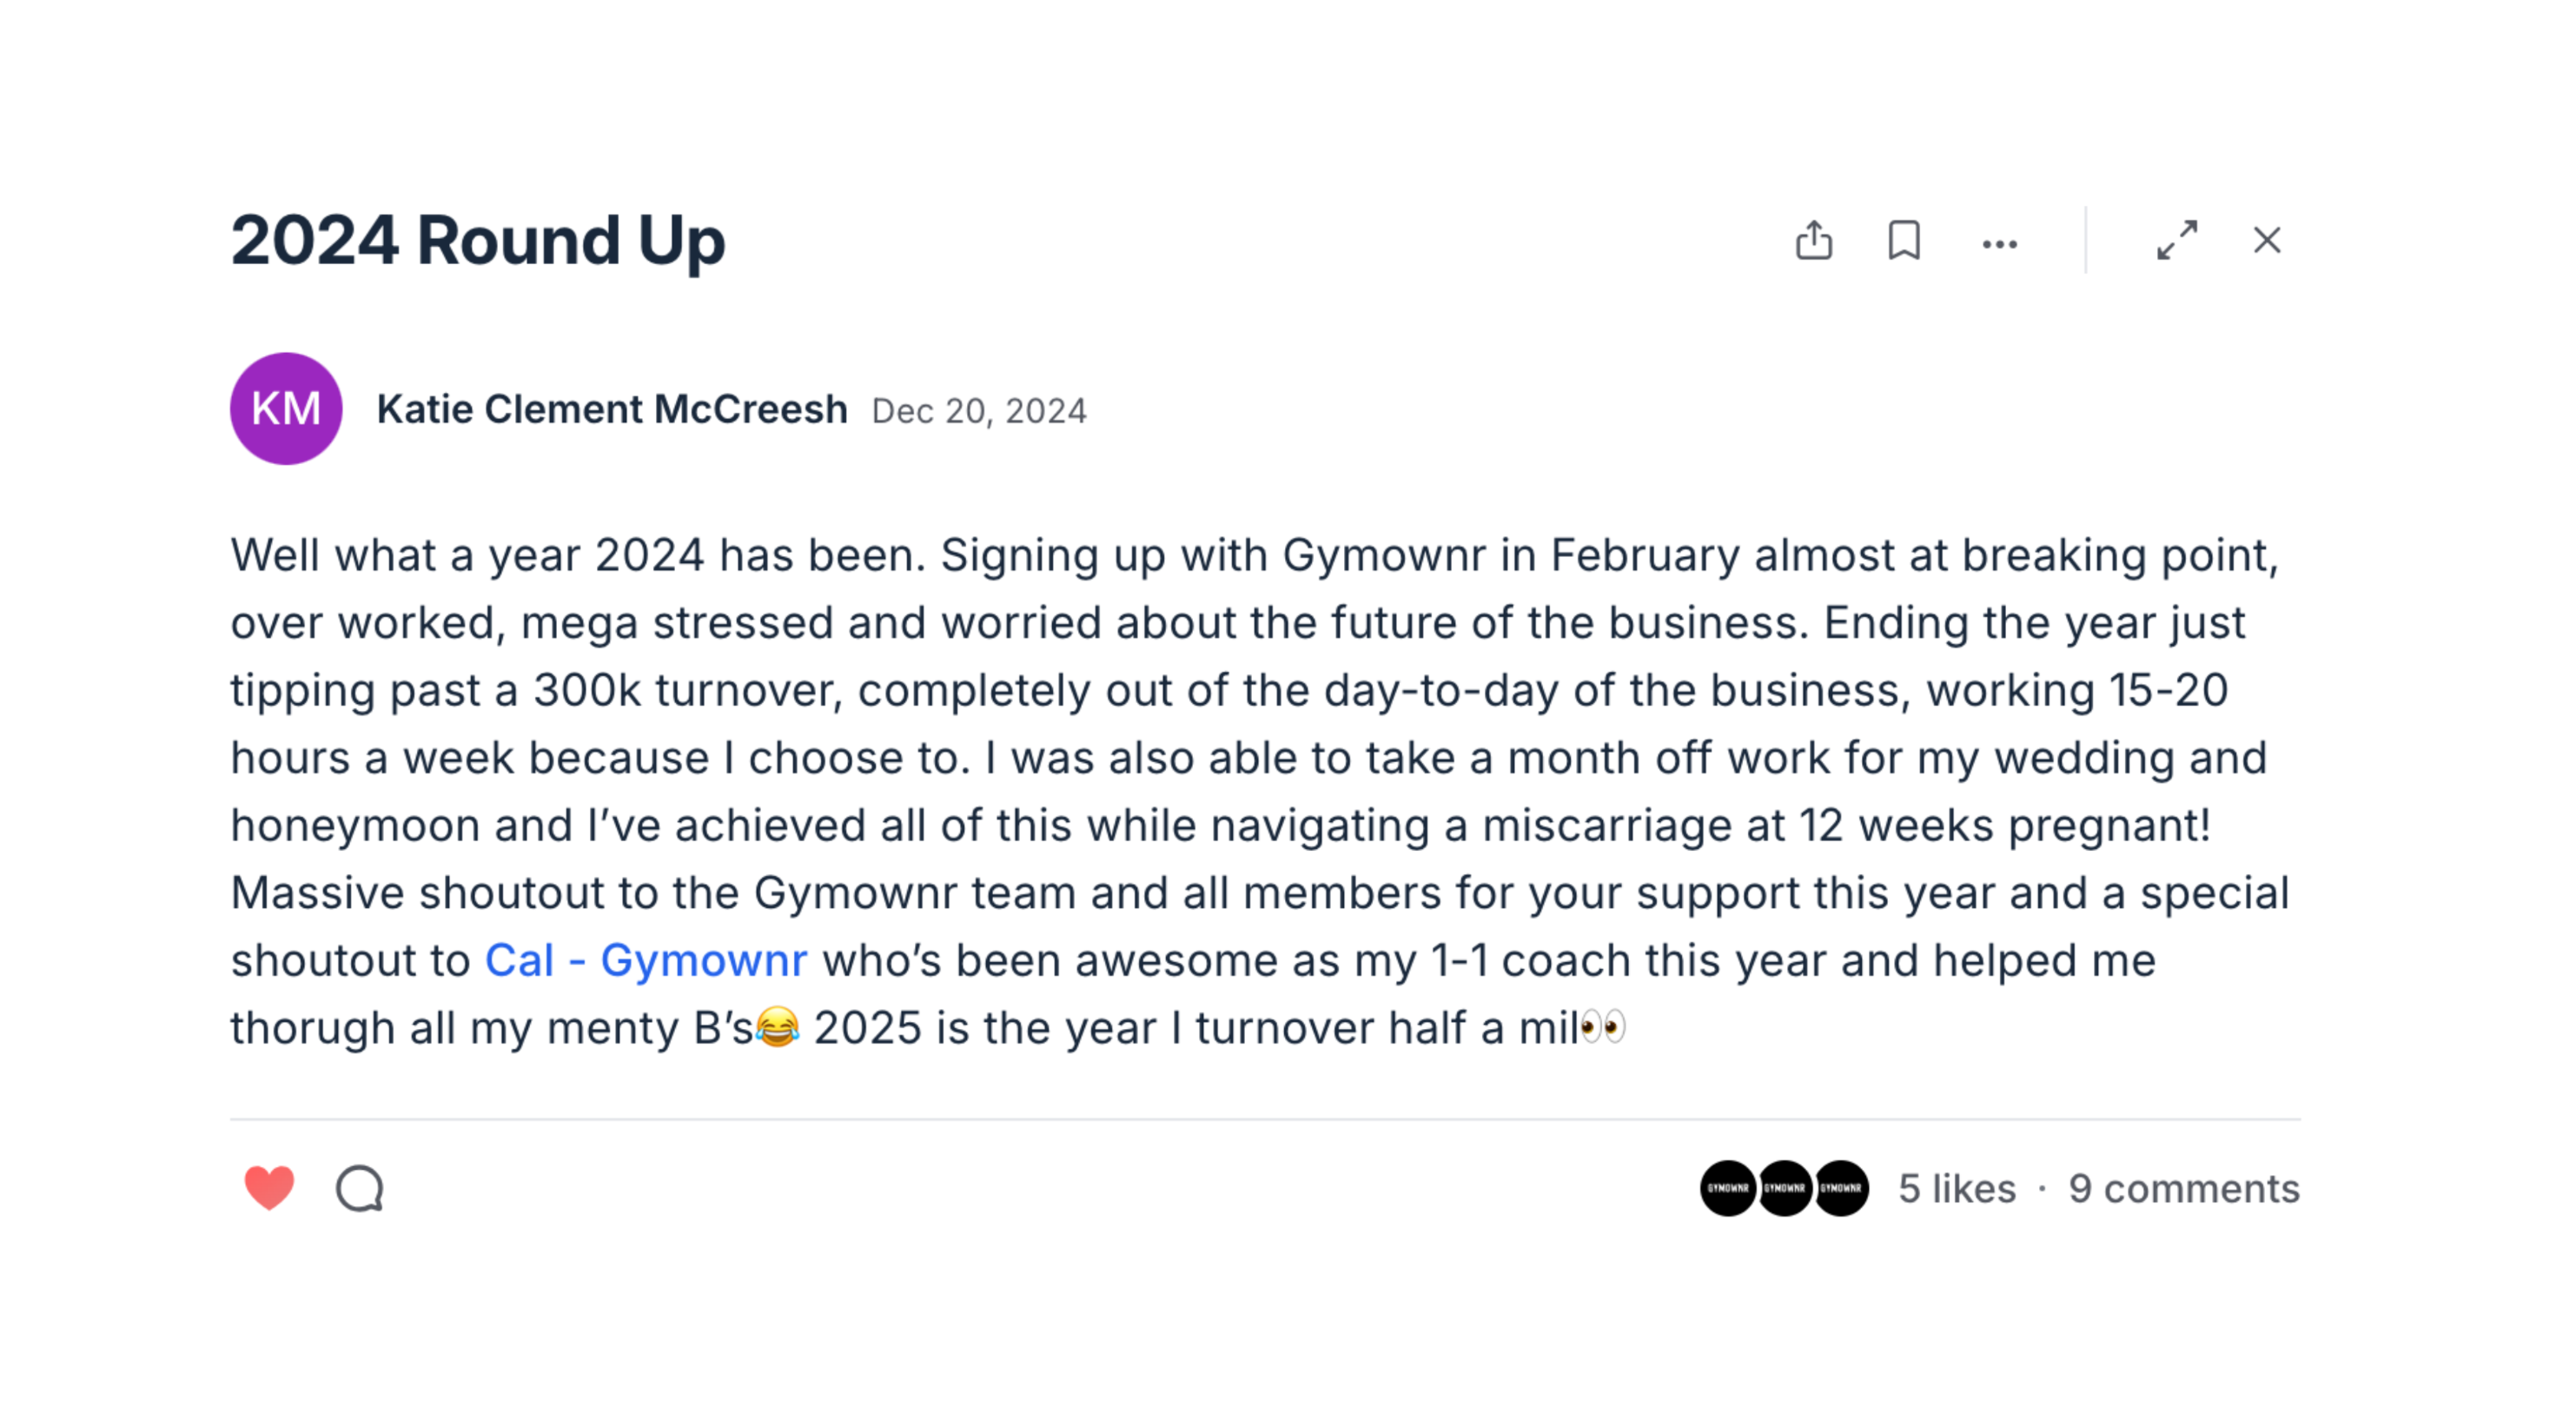This screenshot has height=1407, width=2576.
Task: Click the share post icon
Action: pyautogui.click(x=1813, y=241)
